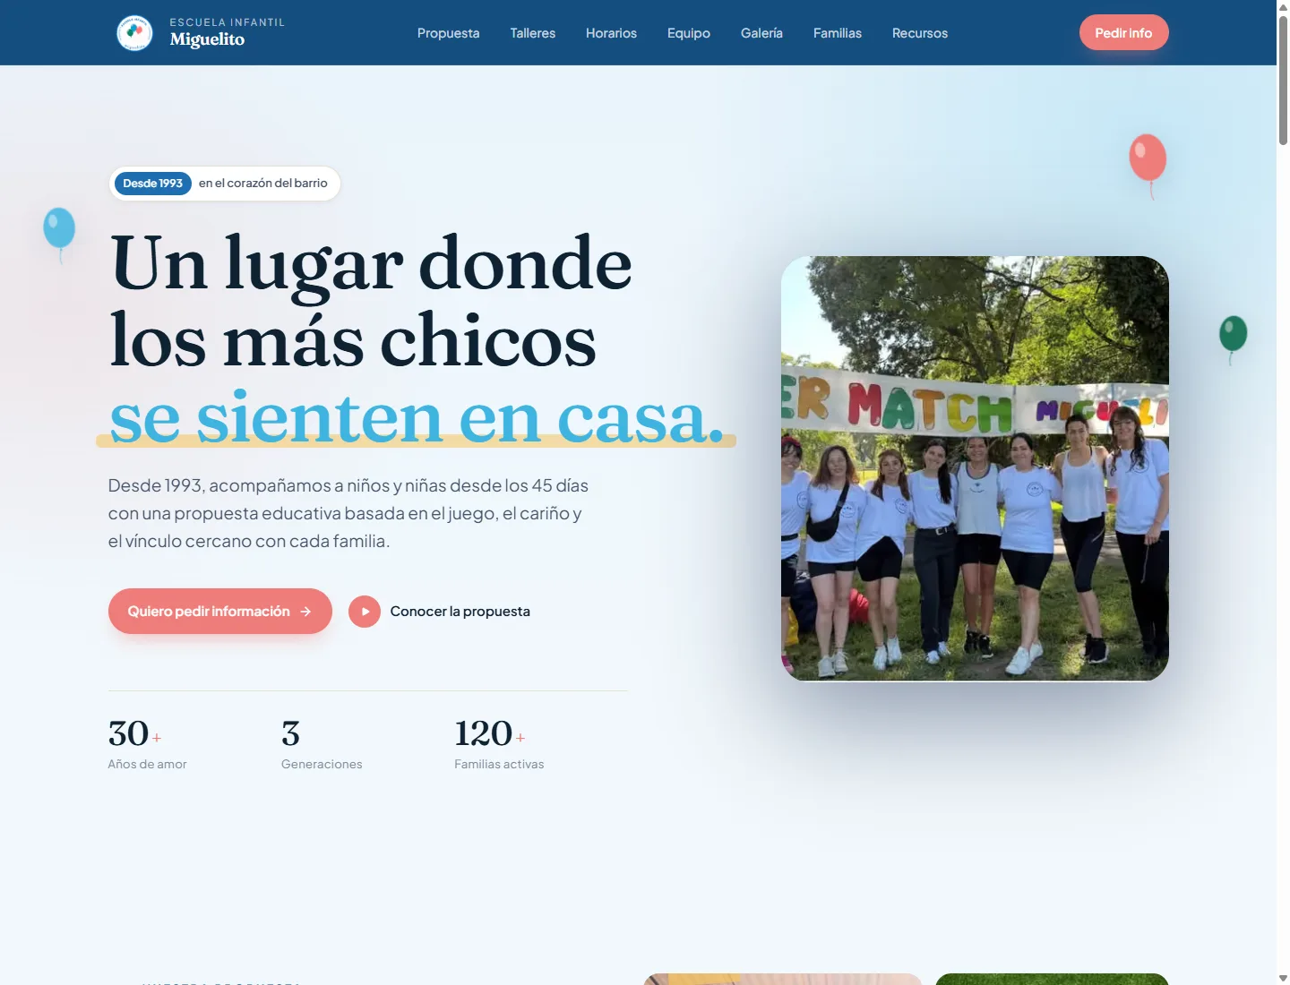The height and width of the screenshot is (985, 1290).
Task: Click the 'se sienten en casa.' headline text
Action: [x=417, y=418]
